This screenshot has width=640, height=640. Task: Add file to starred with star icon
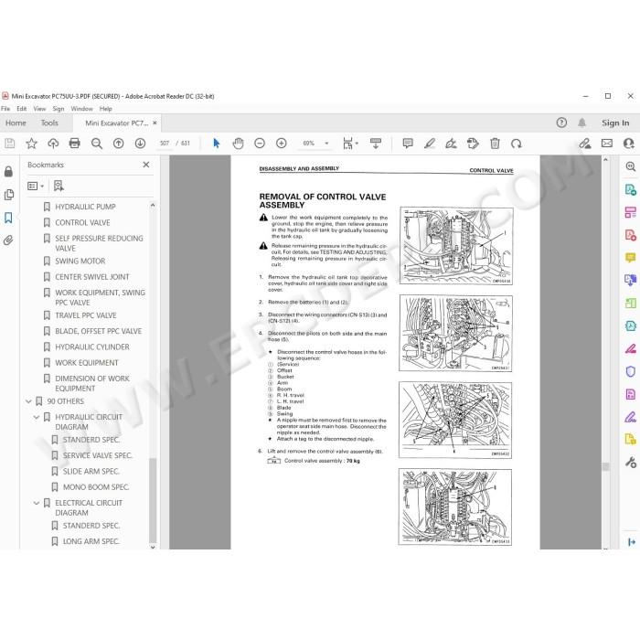(31, 144)
